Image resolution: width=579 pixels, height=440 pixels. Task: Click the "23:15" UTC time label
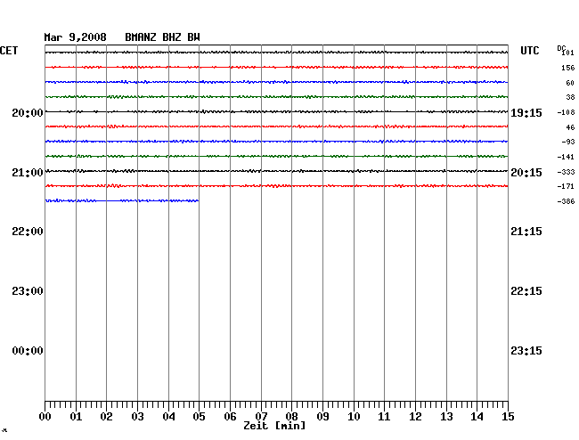526,351
